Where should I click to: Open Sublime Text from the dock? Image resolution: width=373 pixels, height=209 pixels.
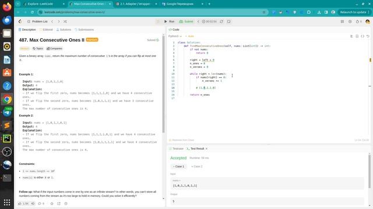[x=7, y=125]
